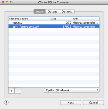Click the Next button
This screenshot has height=109, width=108.
(70, 102)
